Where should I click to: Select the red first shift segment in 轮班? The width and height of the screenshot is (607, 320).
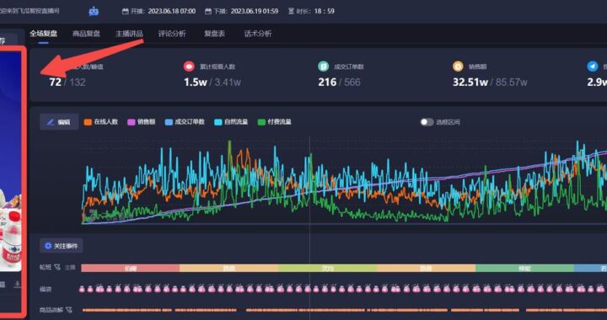tap(131, 269)
